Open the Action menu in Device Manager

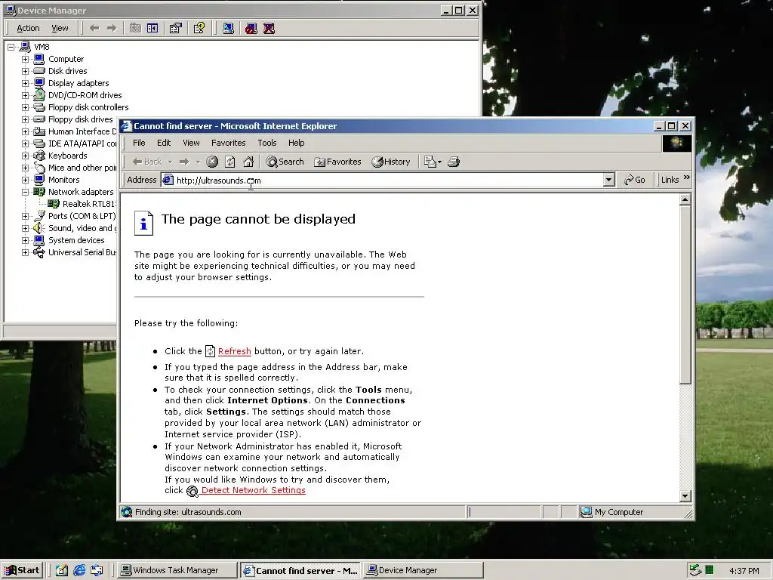pos(28,28)
